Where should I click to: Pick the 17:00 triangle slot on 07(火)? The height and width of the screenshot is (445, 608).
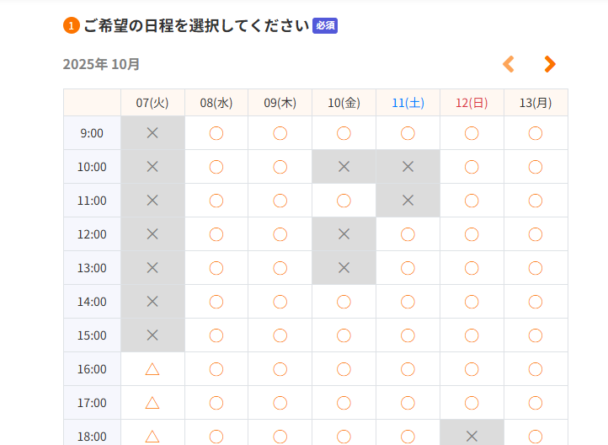pyautogui.click(x=152, y=403)
